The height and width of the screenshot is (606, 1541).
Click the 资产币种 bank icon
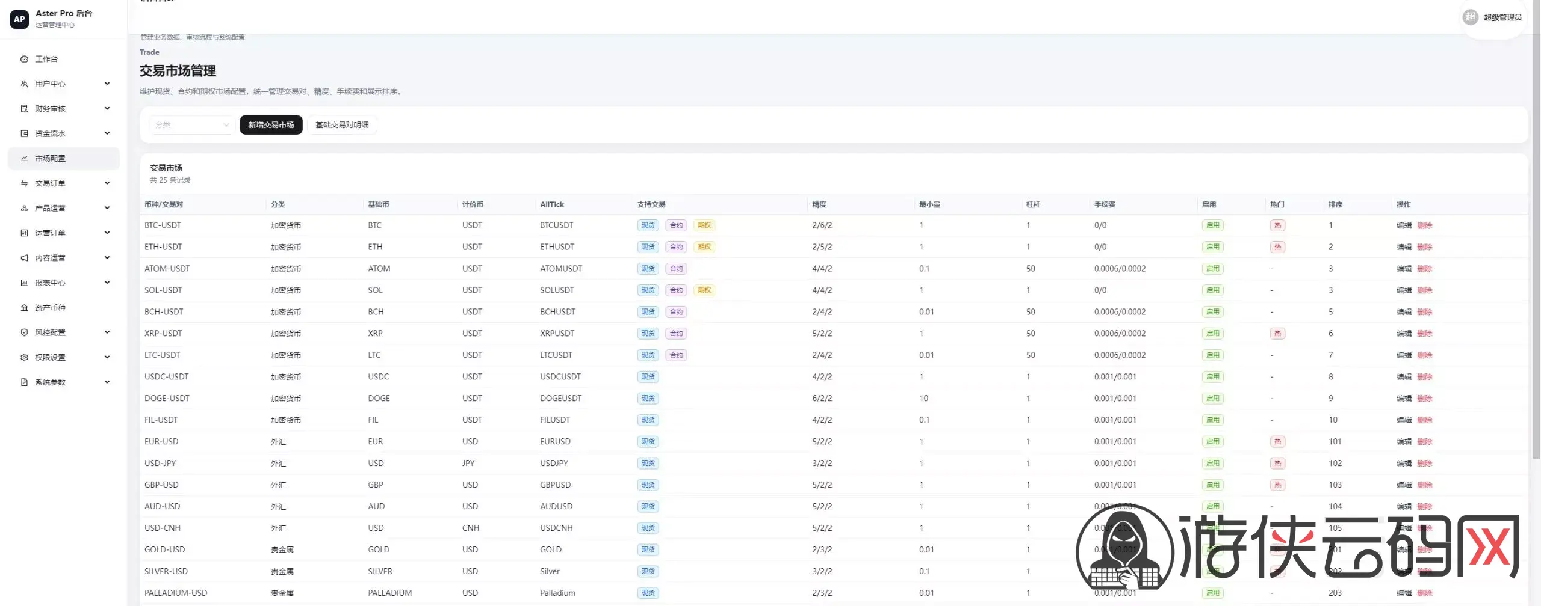click(x=24, y=307)
